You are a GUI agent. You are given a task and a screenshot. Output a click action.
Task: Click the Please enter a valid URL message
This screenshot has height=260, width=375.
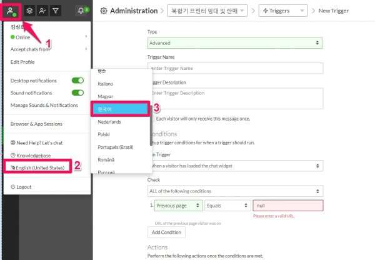pos(274,216)
